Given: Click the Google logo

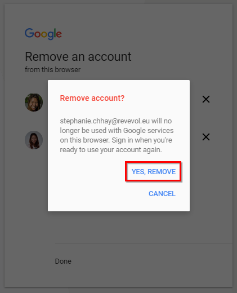Looking at the screenshot, I should point(43,34).
